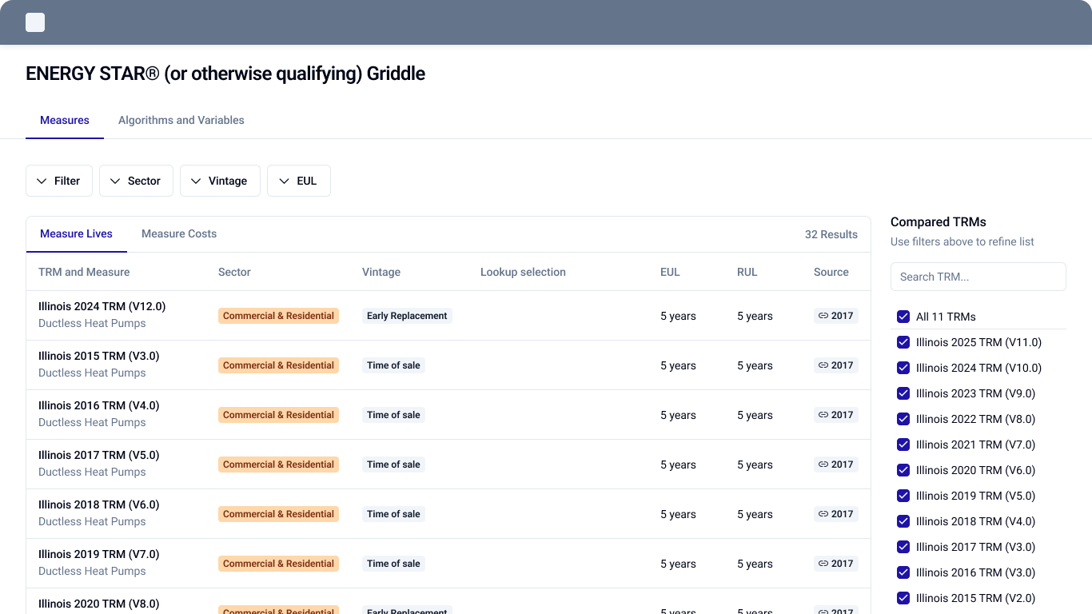Click the Illinois 2017 TRM (V5.0) measure name
Viewport: 1092px width, 614px height.
[x=99, y=455]
